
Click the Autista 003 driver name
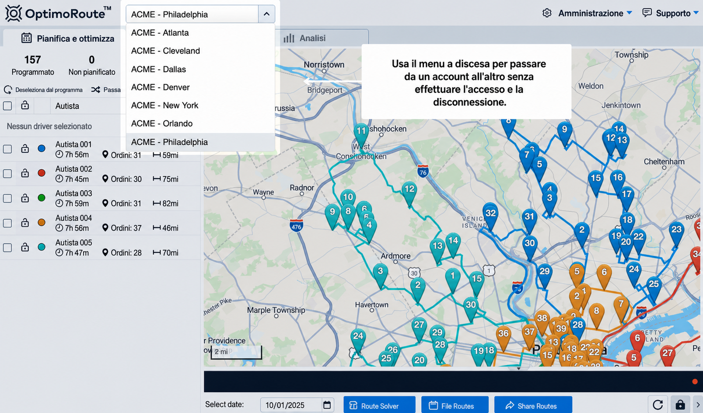pyautogui.click(x=73, y=193)
